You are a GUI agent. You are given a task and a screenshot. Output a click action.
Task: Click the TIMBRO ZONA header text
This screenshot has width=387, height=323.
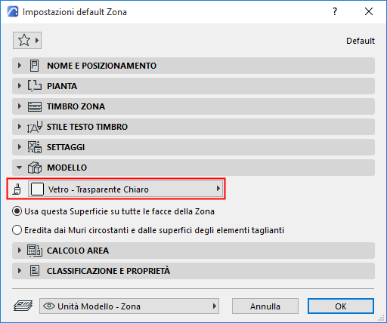click(x=76, y=106)
